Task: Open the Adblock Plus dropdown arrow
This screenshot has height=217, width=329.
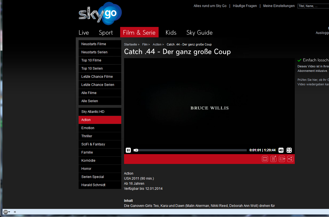Action: click(x=9, y=212)
